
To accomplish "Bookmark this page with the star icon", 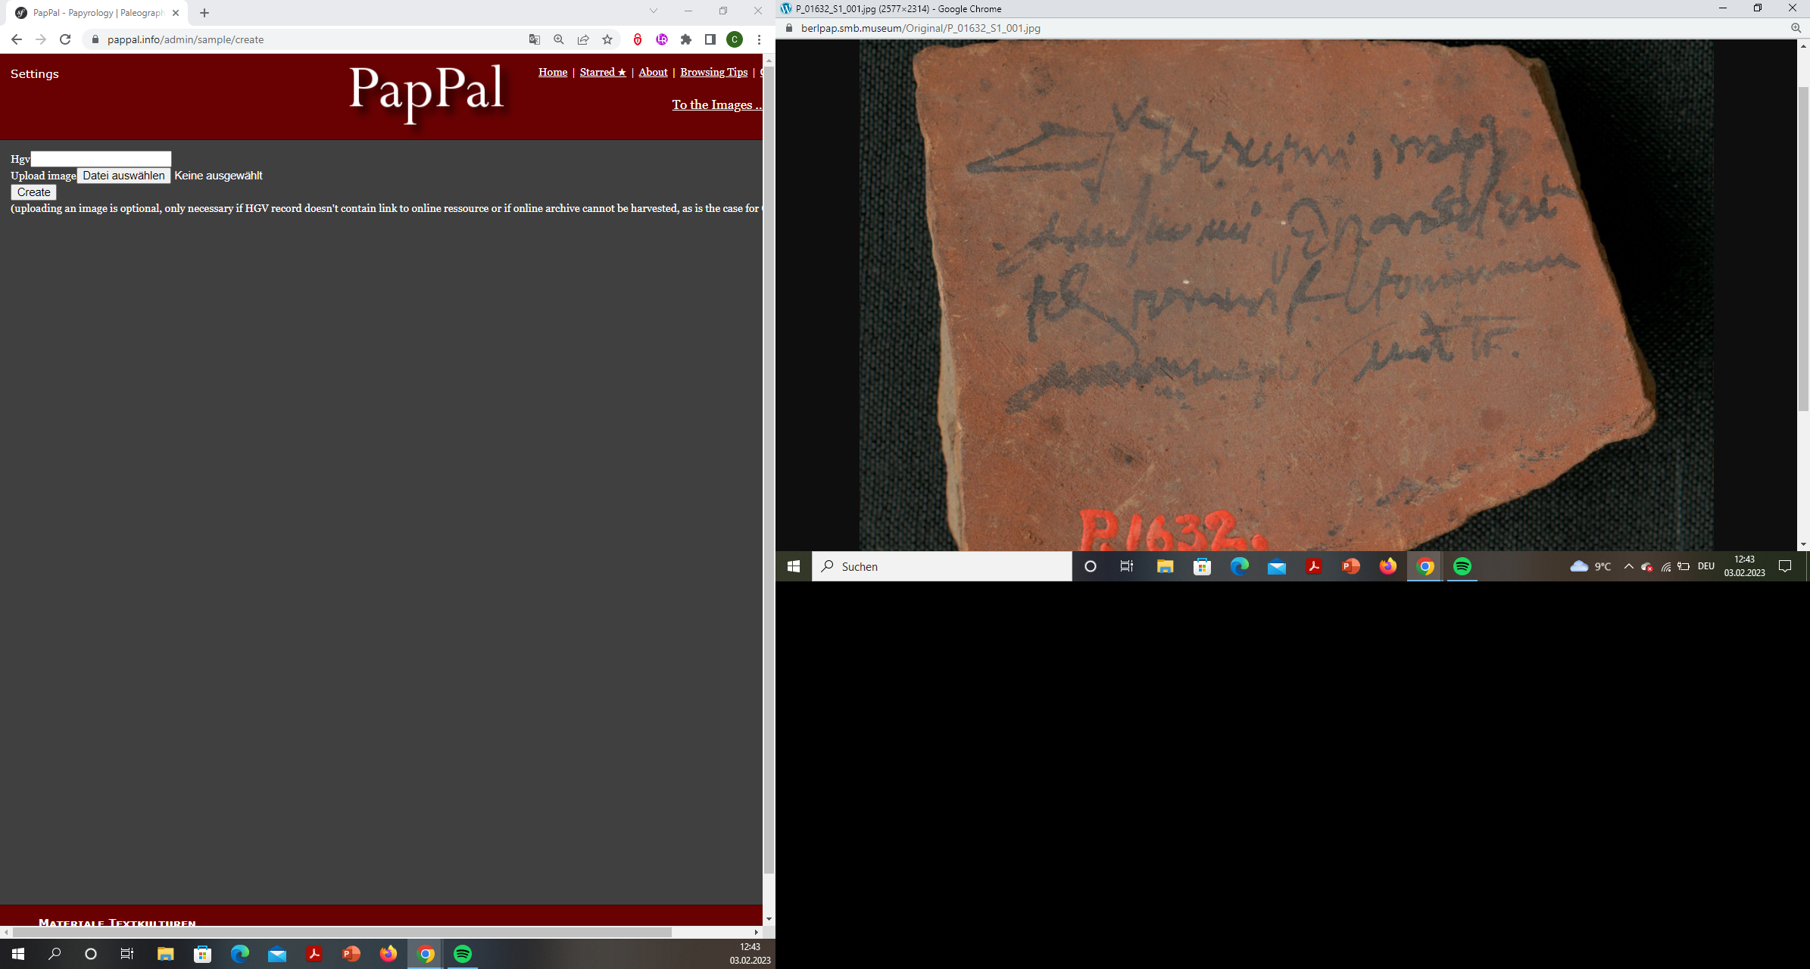I will 607,39.
